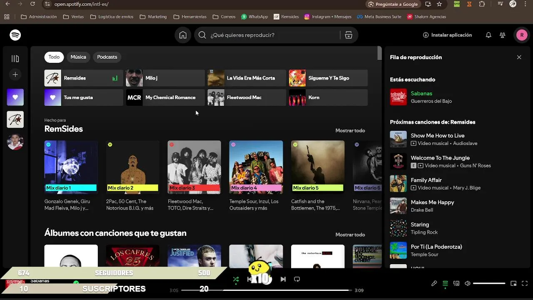This screenshot has width=533, height=300.
Task: Open the friends activity icon
Action: tap(503, 35)
